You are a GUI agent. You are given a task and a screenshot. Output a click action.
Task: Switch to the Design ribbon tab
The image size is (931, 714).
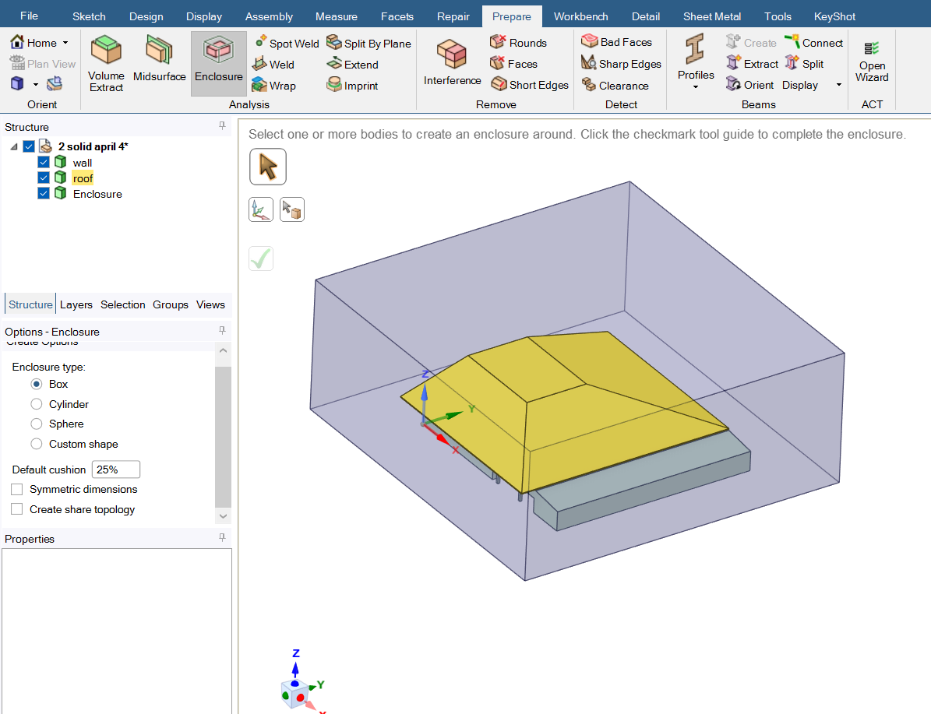pos(146,16)
